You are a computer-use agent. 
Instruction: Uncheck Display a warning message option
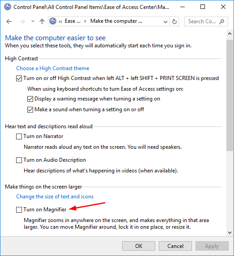[30, 99]
